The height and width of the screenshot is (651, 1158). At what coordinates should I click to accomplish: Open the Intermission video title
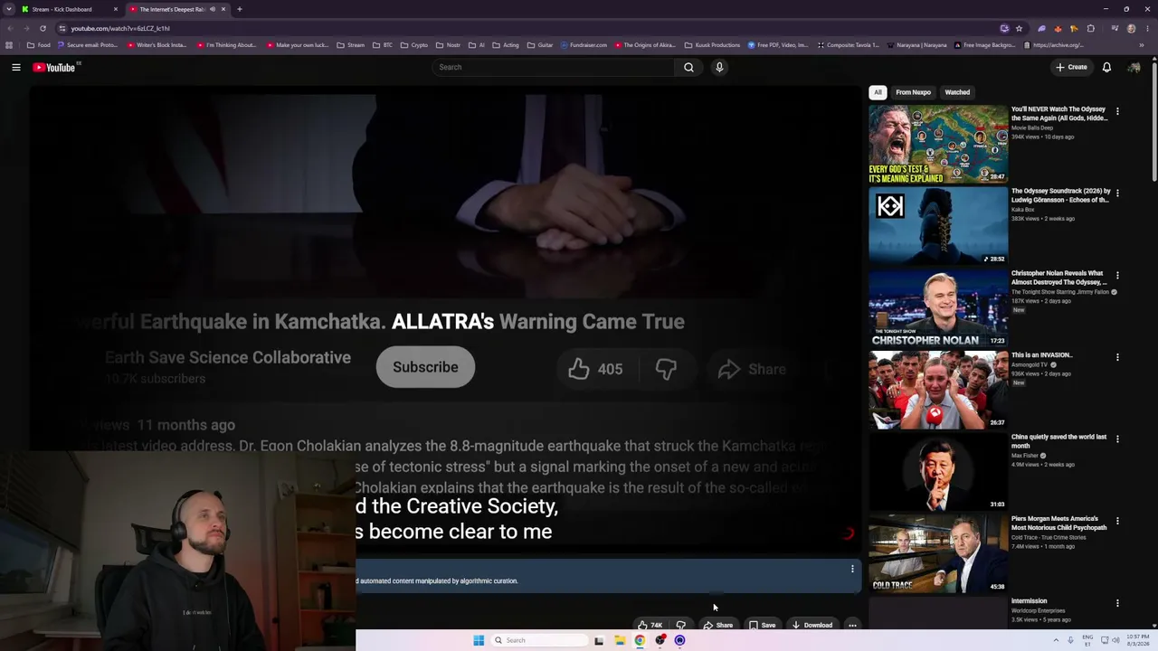(x=1029, y=601)
